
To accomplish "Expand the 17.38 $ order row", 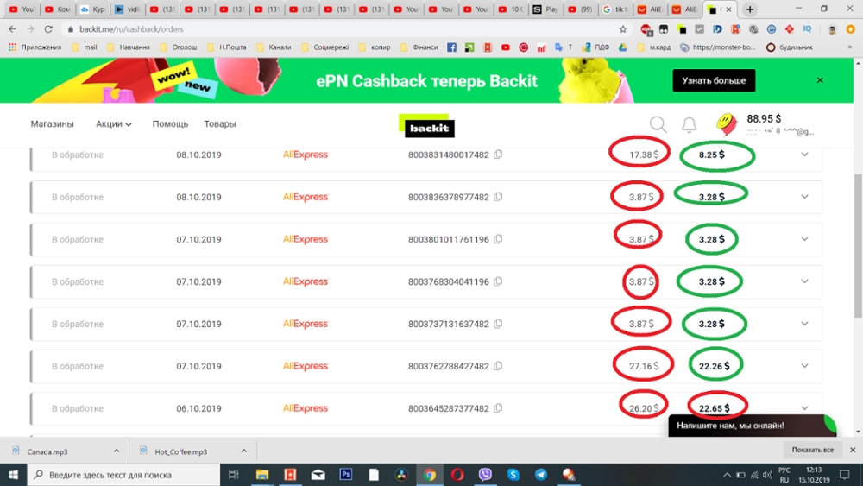I will [804, 155].
